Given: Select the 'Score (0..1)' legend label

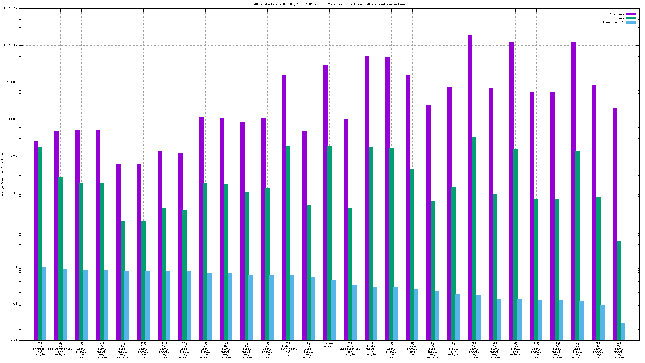Looking at the screenshot, I should (613, 22).
